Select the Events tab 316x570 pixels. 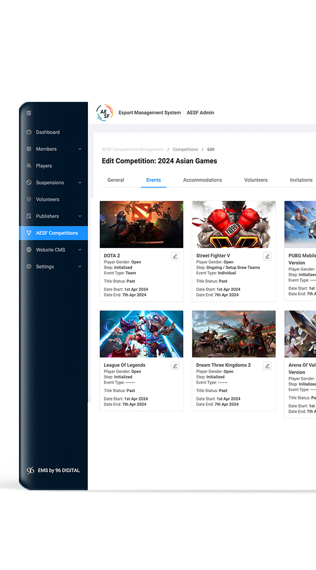tap(153, 180)
